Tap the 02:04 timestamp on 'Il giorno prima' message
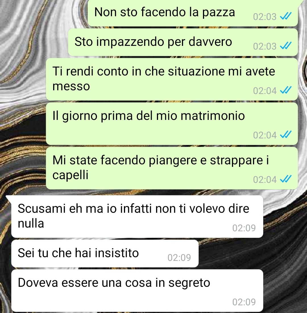The width and height of the screenshot is (307, 313). (265, 135)
